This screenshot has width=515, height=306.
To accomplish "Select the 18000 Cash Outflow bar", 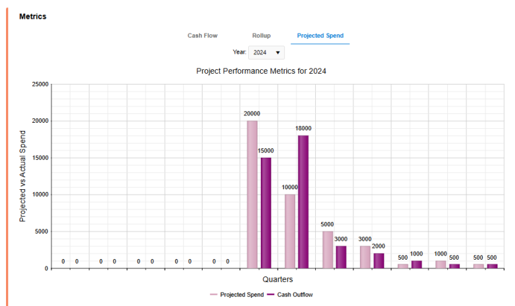I will point(304,201).
